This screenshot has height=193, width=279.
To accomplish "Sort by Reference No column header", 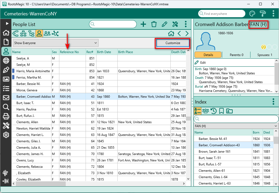I will (72, 52).
